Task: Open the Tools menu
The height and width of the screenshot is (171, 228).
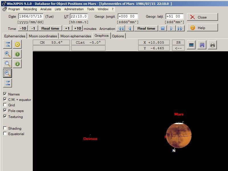Action: [91, 9]
